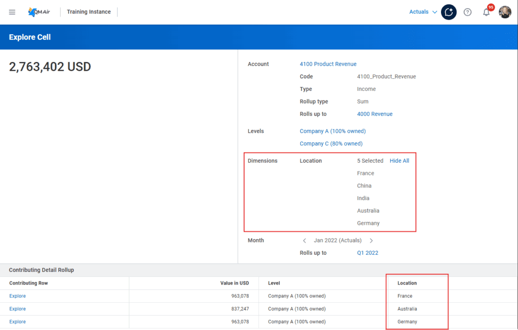Switch to the Explore Cell view
This screenshot has width=518, height=330.
pos(29,37)
